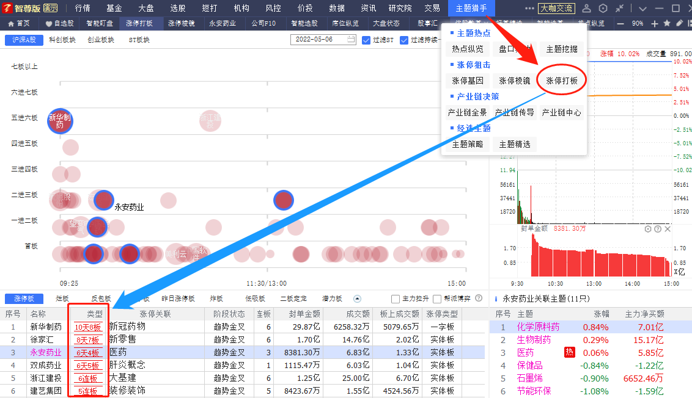
Task: Click the target icon in 封单金额 panel
Action: (648, 229)
